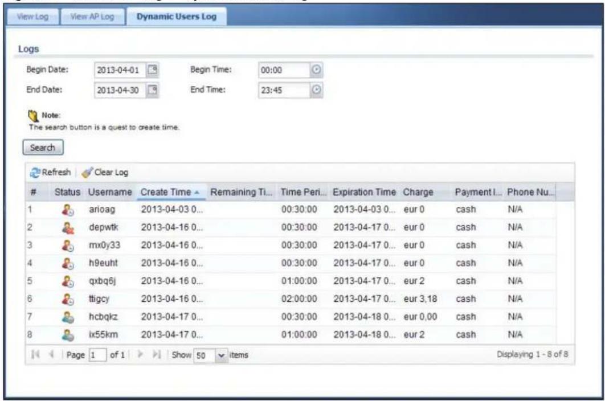Refresh the dynamic users log

click(51, 172)
